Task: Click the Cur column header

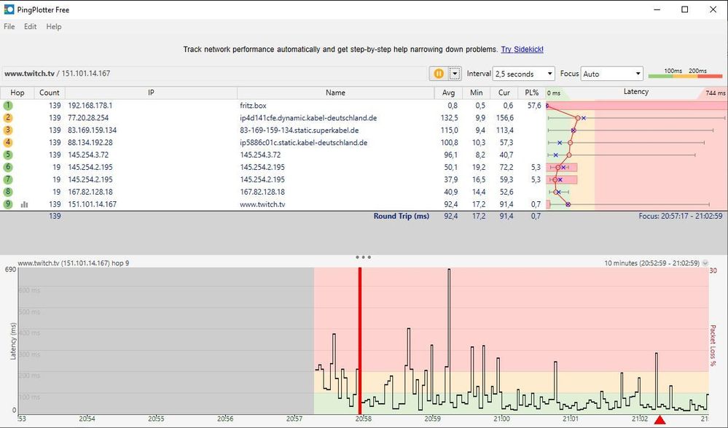Action: (x=504, y=93)
